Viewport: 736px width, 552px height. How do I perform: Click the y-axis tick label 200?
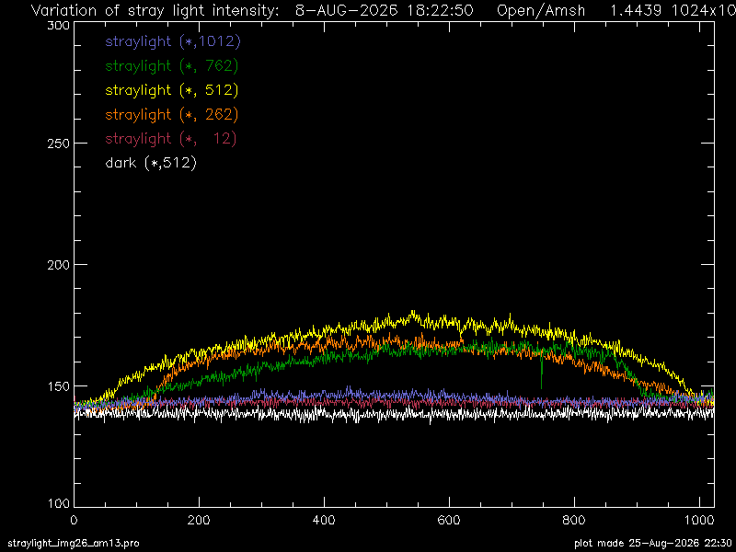[x=59, y=265]
